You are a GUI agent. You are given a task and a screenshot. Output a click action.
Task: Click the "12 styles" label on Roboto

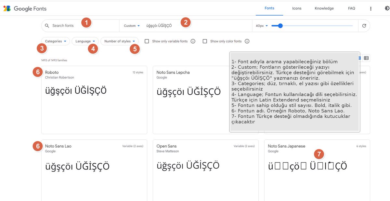coord(138,72)
